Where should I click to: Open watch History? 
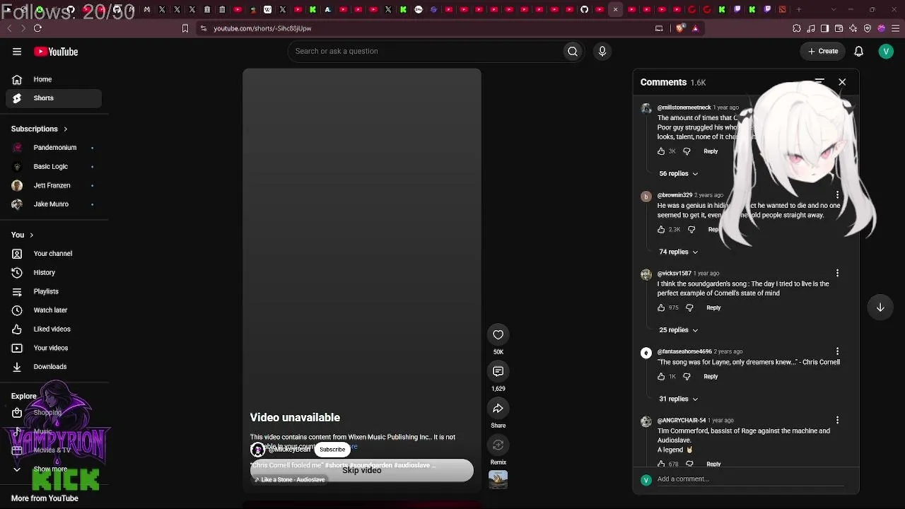point(54,272)
